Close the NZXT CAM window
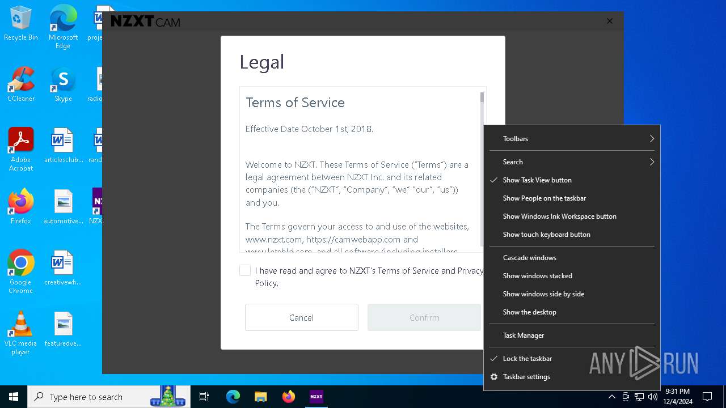The image size is (726, 408). tap(610, 21)
